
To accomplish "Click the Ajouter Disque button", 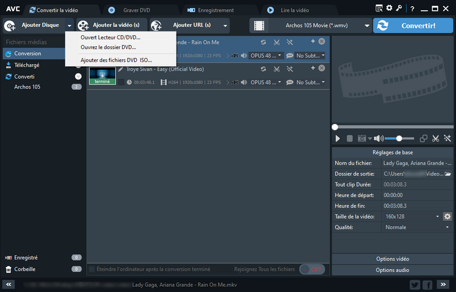I will (34, 25).
